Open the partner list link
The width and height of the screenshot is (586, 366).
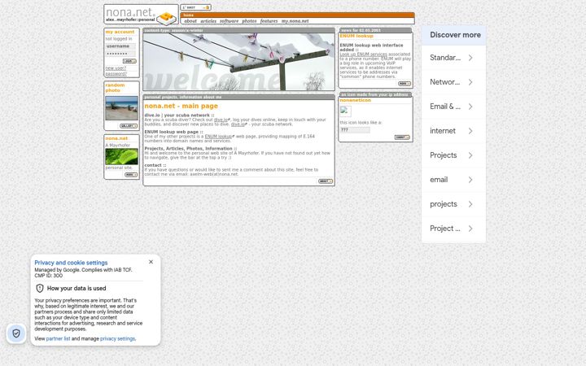point(58,338)
